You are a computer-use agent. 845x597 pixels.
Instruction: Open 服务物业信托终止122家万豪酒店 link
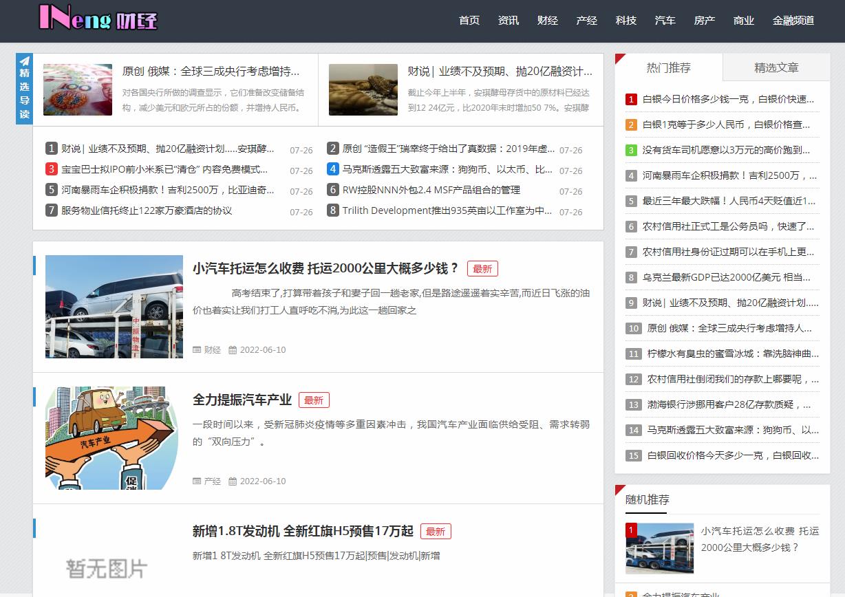click(147, 210)
